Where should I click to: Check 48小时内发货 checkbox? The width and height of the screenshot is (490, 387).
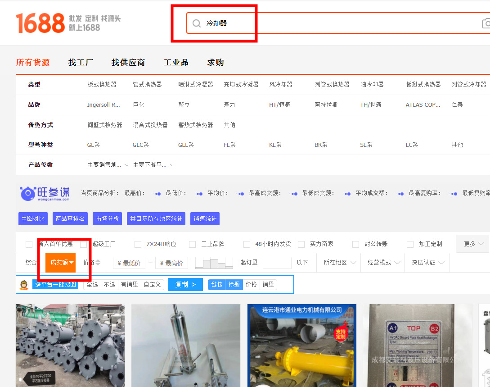pyautogui.click(x=247, y=244)
